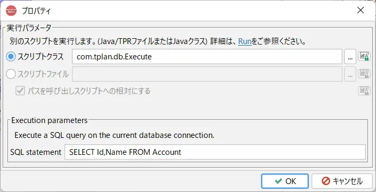
Task: Toggle パスを呼び出しスクリプトへの相対にする checkbox
Action: (20, 91)
